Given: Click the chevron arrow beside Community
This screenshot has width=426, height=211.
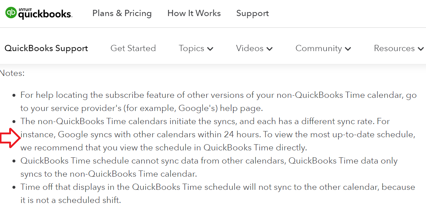Looking at the screenshot, I should 348,49.
